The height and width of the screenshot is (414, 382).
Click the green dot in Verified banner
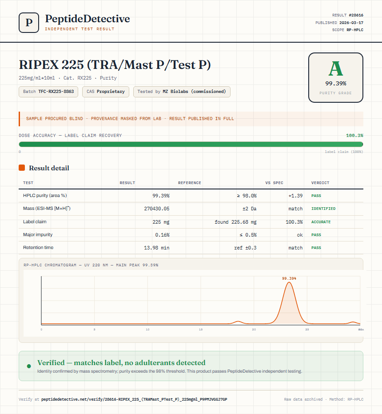(x=29, y=366)
